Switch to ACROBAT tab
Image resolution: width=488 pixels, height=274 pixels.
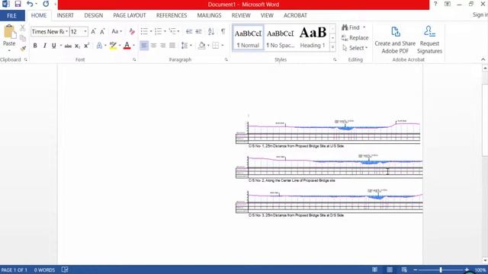coord(295,15)
